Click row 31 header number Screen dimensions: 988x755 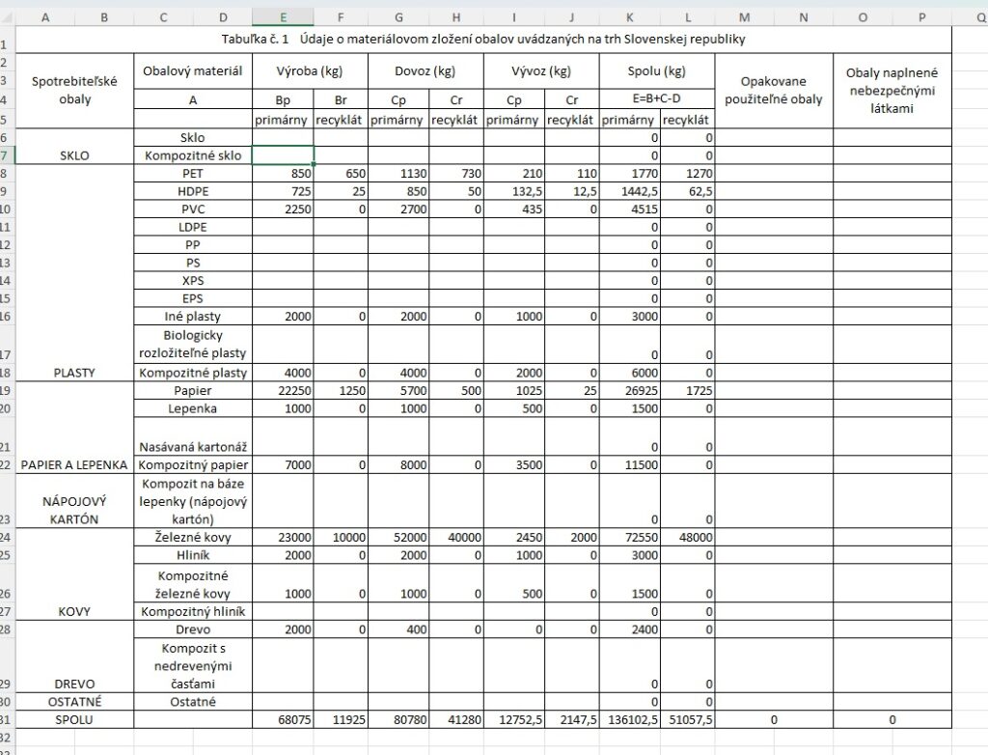7,720
